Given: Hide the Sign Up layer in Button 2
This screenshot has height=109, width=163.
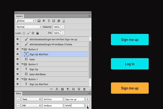Looking at the screenshot, I should [x=17, y=69].
